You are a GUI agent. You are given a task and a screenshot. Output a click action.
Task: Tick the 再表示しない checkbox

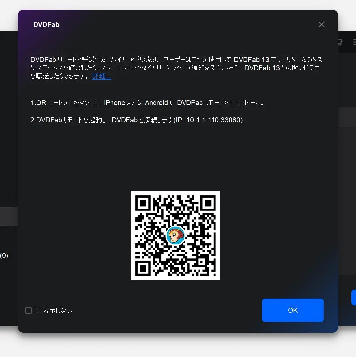[x=29, y=311]
